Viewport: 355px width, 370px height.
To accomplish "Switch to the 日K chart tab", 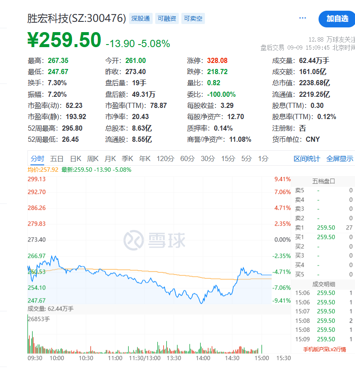I will tap(75, 158).
